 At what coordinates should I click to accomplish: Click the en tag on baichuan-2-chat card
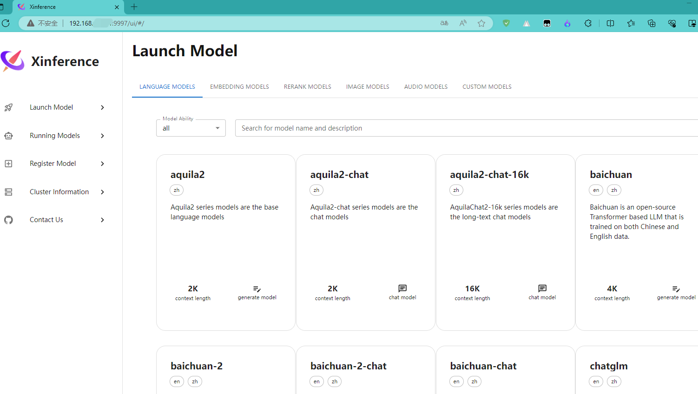coord(316,381)
